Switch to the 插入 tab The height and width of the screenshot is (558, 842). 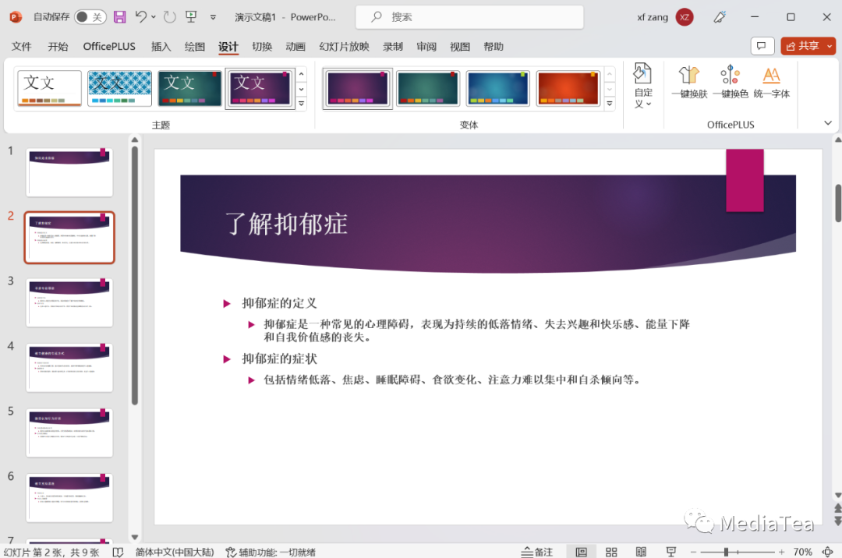point(161,47)
